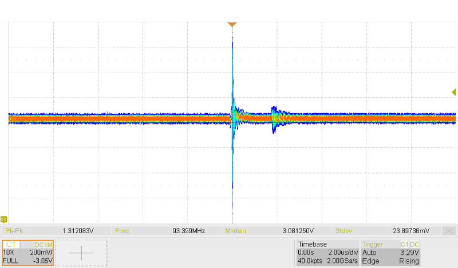458x268 pixels.
Task: Click the 93.399MHz frequency value
Action: pyautogui.click(x=188, y=231)
